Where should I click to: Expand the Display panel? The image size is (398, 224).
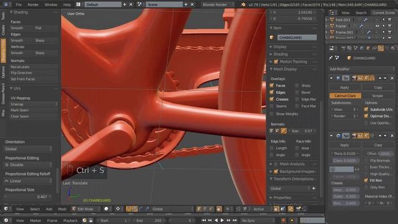[x=280, y=47]
